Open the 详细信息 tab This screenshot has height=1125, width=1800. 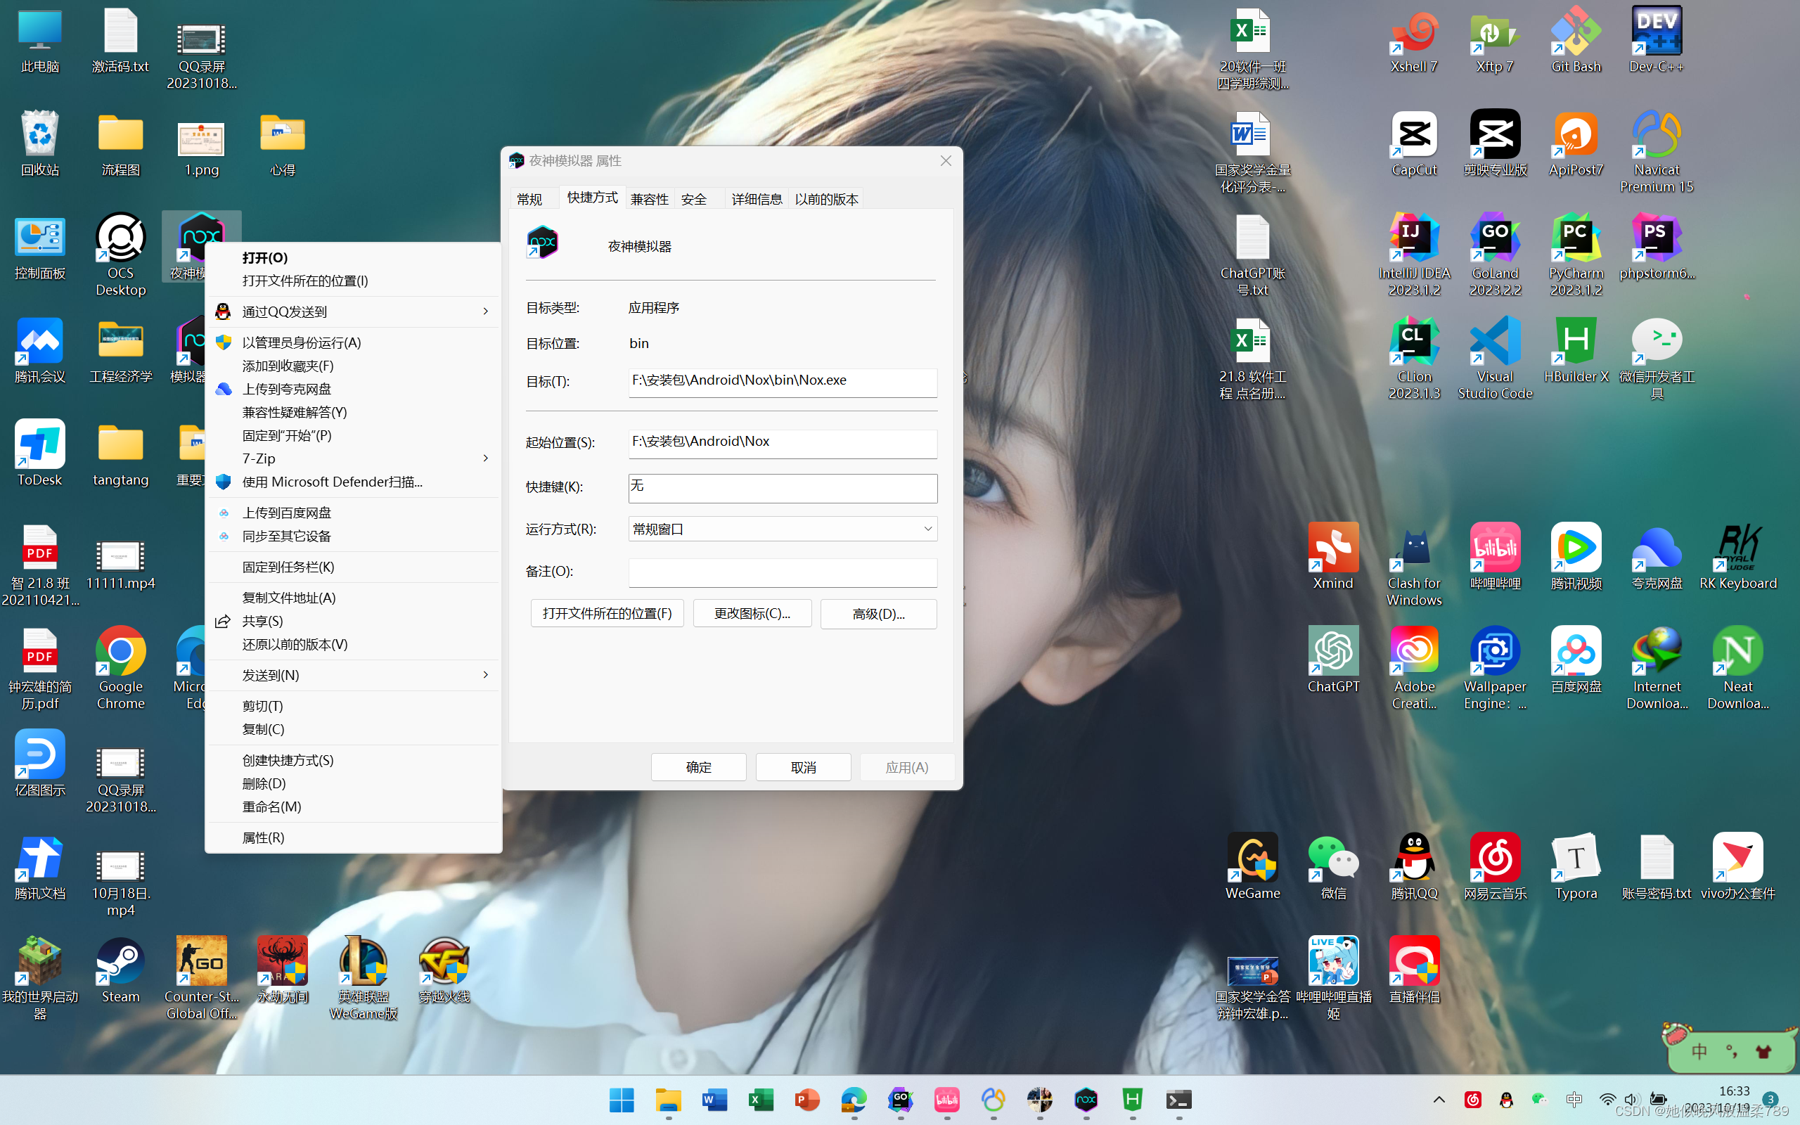[757, 199]
